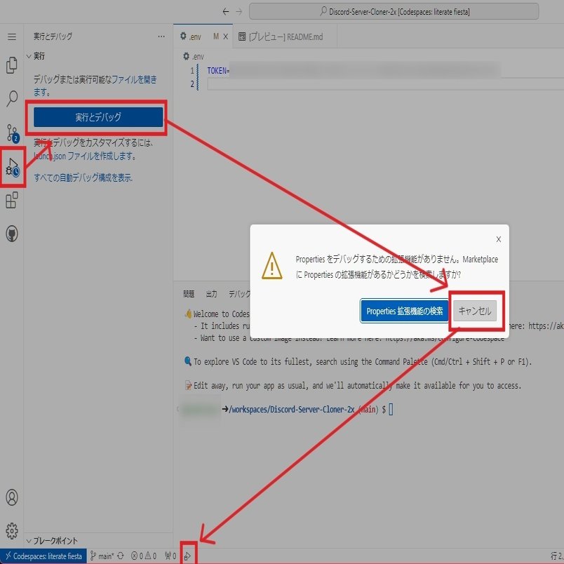This screenshot has width=564, height=564.
Task: Open the Accounts icon in activity bar
Action: coord(12,497)
